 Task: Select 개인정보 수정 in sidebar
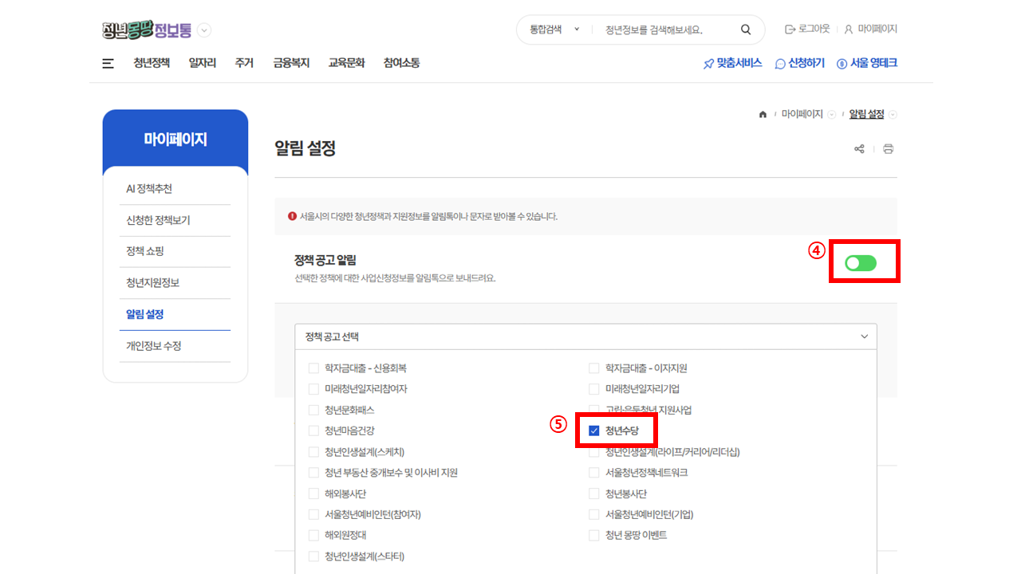coord(175,346)
